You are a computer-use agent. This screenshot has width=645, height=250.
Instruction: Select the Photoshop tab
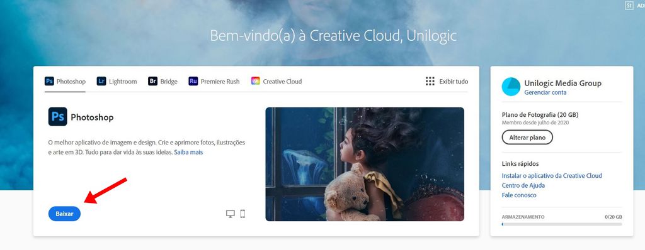pos(65,81)
